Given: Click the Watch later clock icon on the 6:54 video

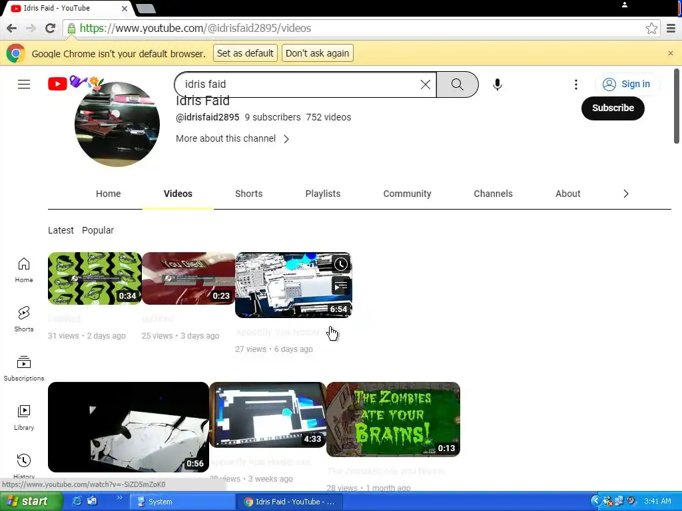Looking at the screenshot, I should pyautogui.click(x=340, y=264).
